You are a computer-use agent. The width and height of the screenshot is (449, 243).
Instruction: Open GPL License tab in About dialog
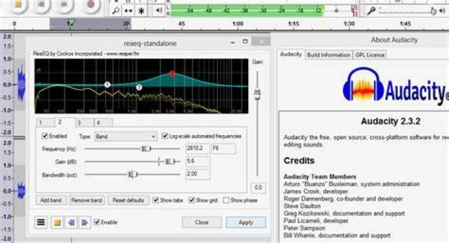pos(370,55)
